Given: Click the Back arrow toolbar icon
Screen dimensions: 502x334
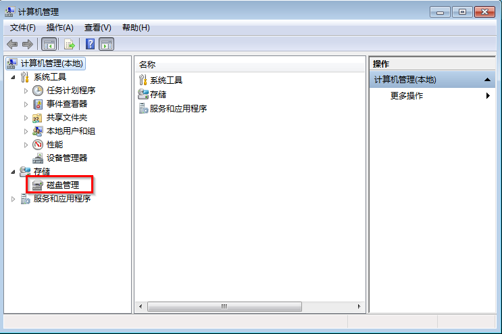Looking at the screenshot, I should pos(12,44).
